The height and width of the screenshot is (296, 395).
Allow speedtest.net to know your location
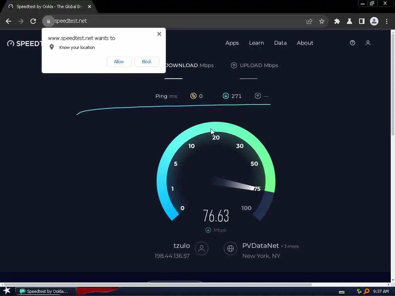(x=119, y=62)
